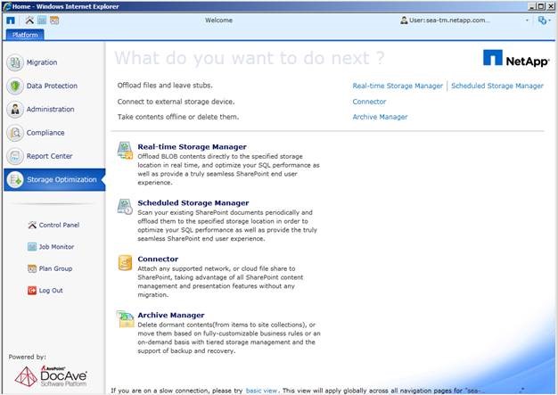
Task: Click the Connector quick link at top
Action: (369, 102)
